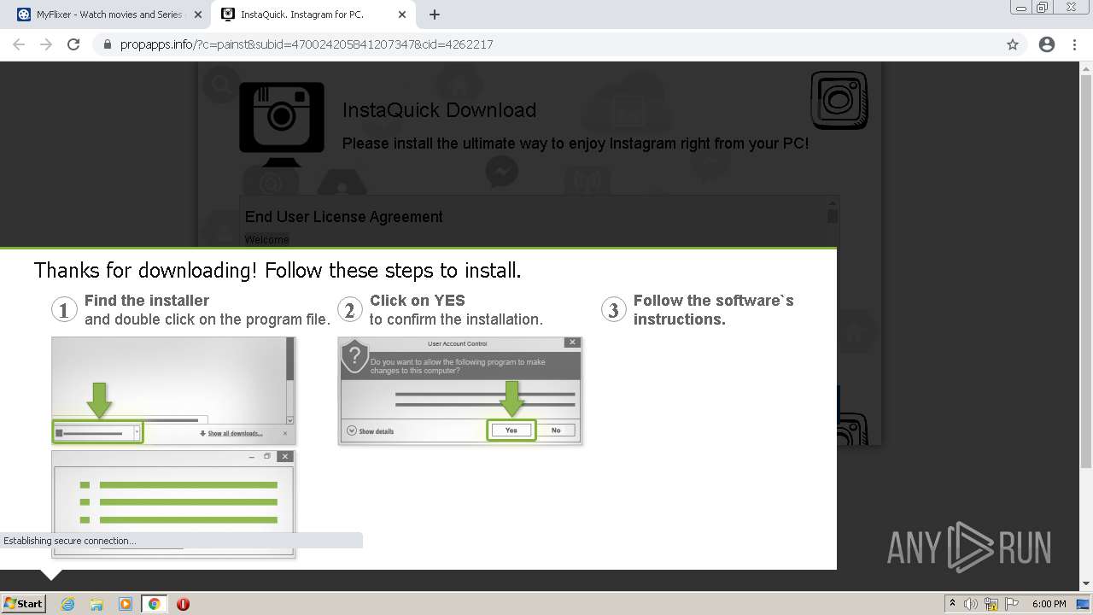Click InstaQuick camera monitor logo
1093x615 pixels.
[x=282, y=125]
